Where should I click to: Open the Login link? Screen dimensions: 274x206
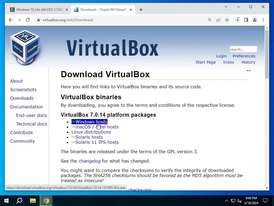tap(221, 56)
